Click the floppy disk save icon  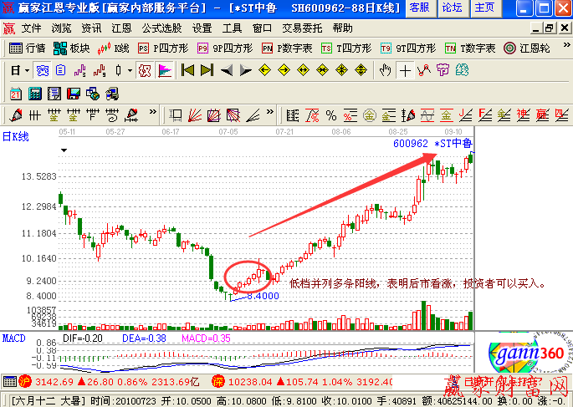coord(74,92)
